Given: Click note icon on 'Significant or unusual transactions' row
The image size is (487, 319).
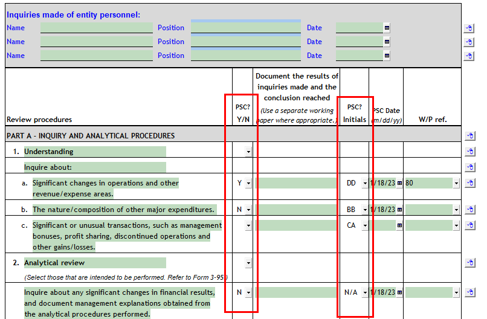Looking at the screenshot, I should [x=470, y=225].
